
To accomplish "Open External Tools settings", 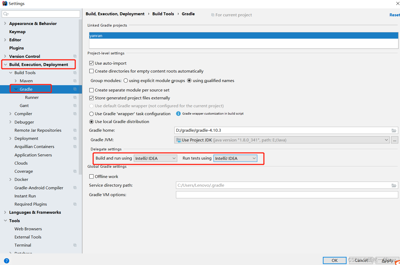I will (x=28, y=237).
